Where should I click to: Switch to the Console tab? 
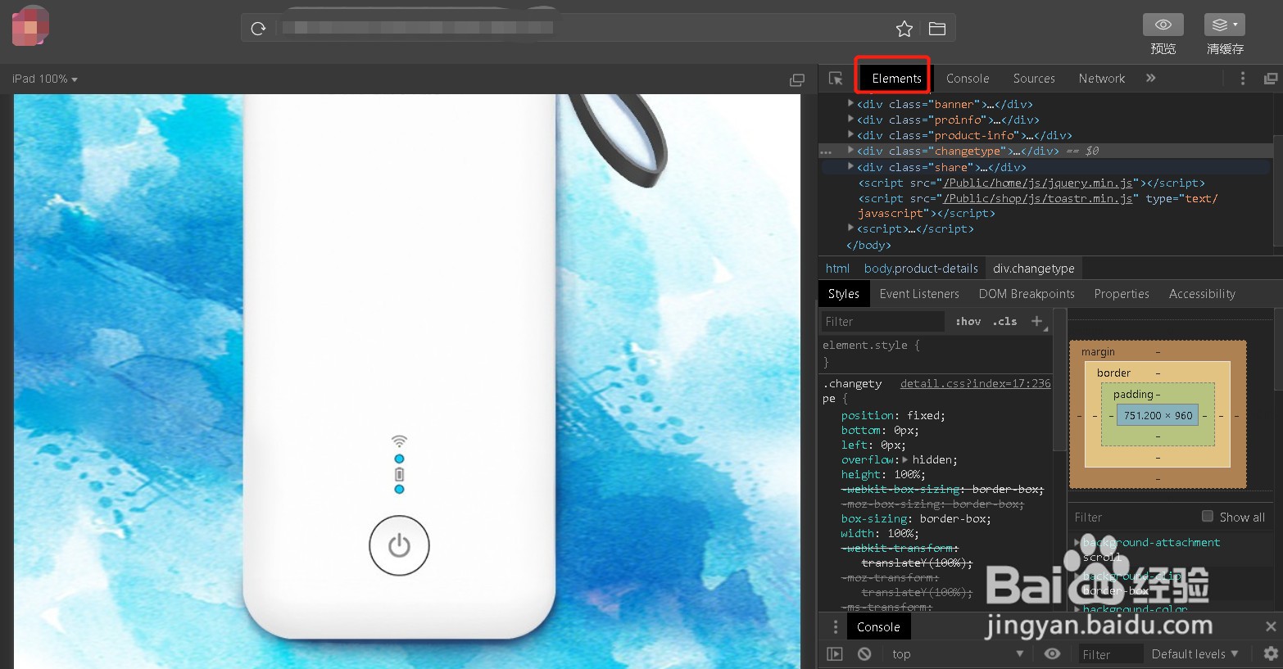(968, 79)
